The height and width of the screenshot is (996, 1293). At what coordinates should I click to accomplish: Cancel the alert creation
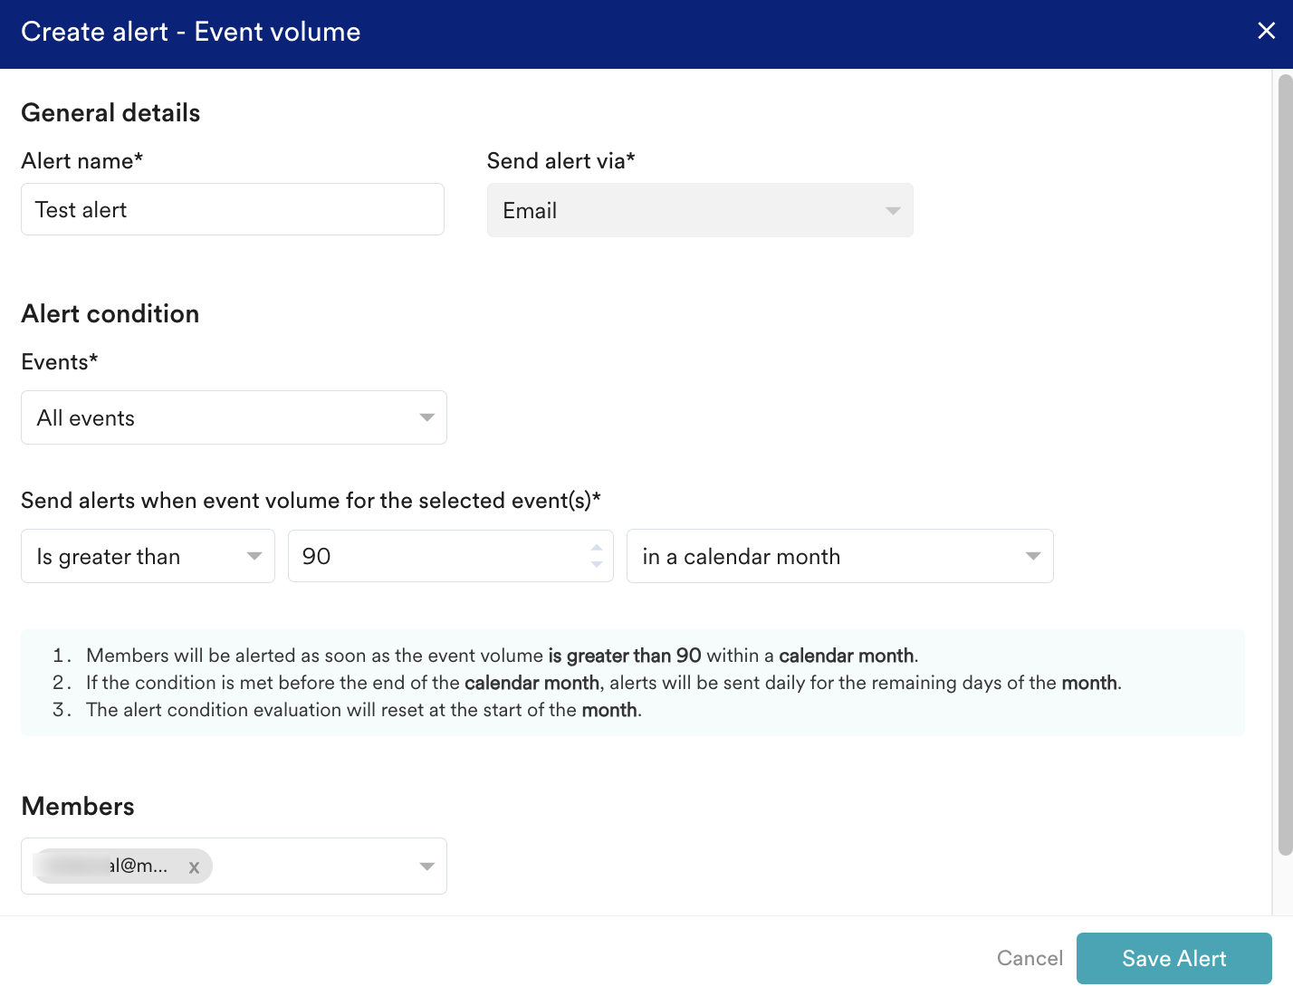click(x=1030, y=958)
